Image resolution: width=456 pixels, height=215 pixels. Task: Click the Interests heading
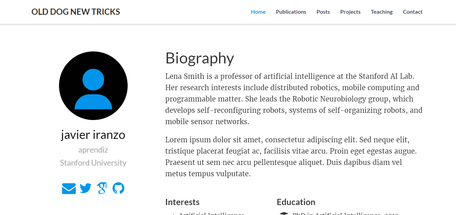182,202
